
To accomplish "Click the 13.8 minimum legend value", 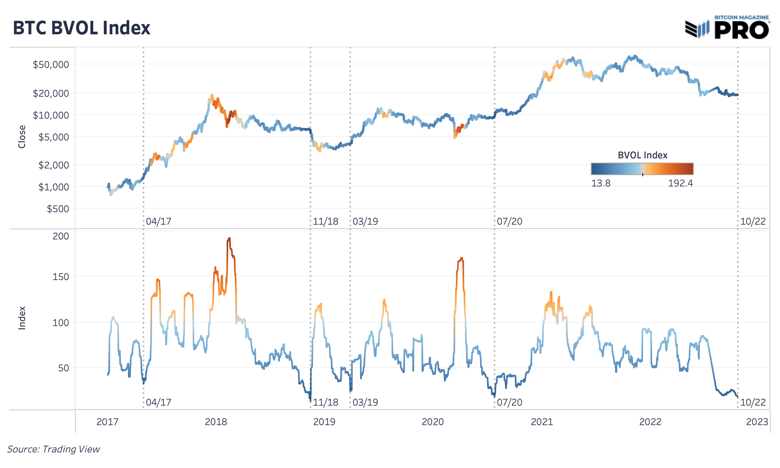I will [601, 183].
